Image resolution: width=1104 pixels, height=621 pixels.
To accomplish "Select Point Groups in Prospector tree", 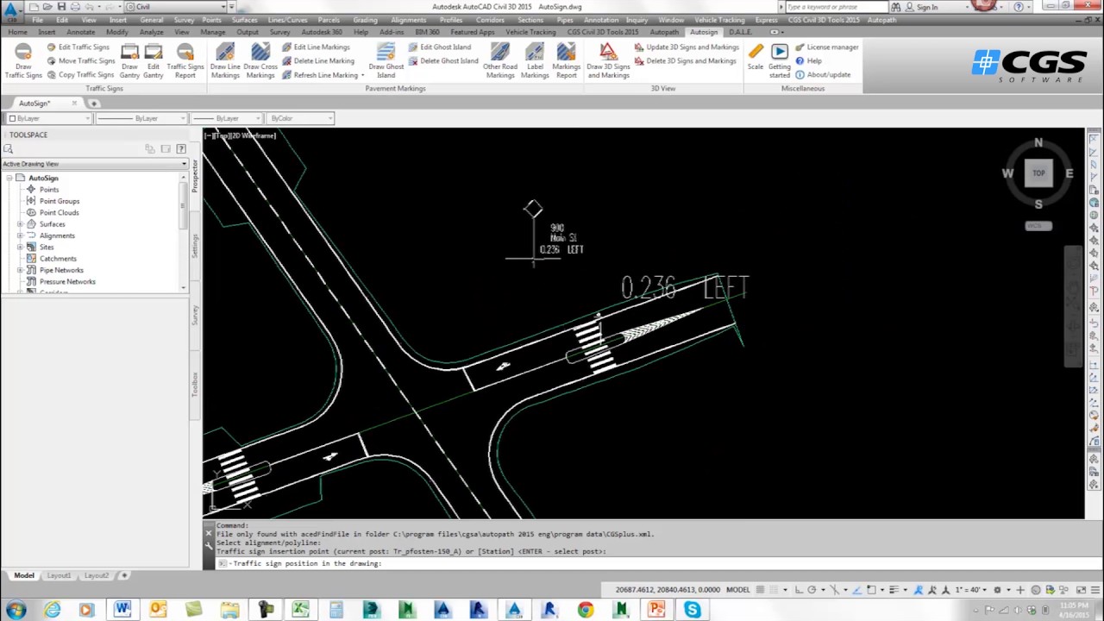I will [x=59, y=201].
